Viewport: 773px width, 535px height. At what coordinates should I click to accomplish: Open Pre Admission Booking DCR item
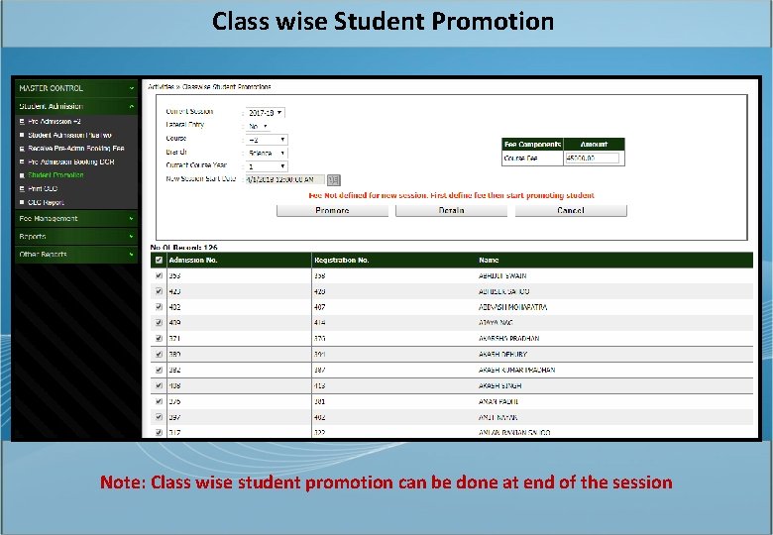[x=71, y=162]
